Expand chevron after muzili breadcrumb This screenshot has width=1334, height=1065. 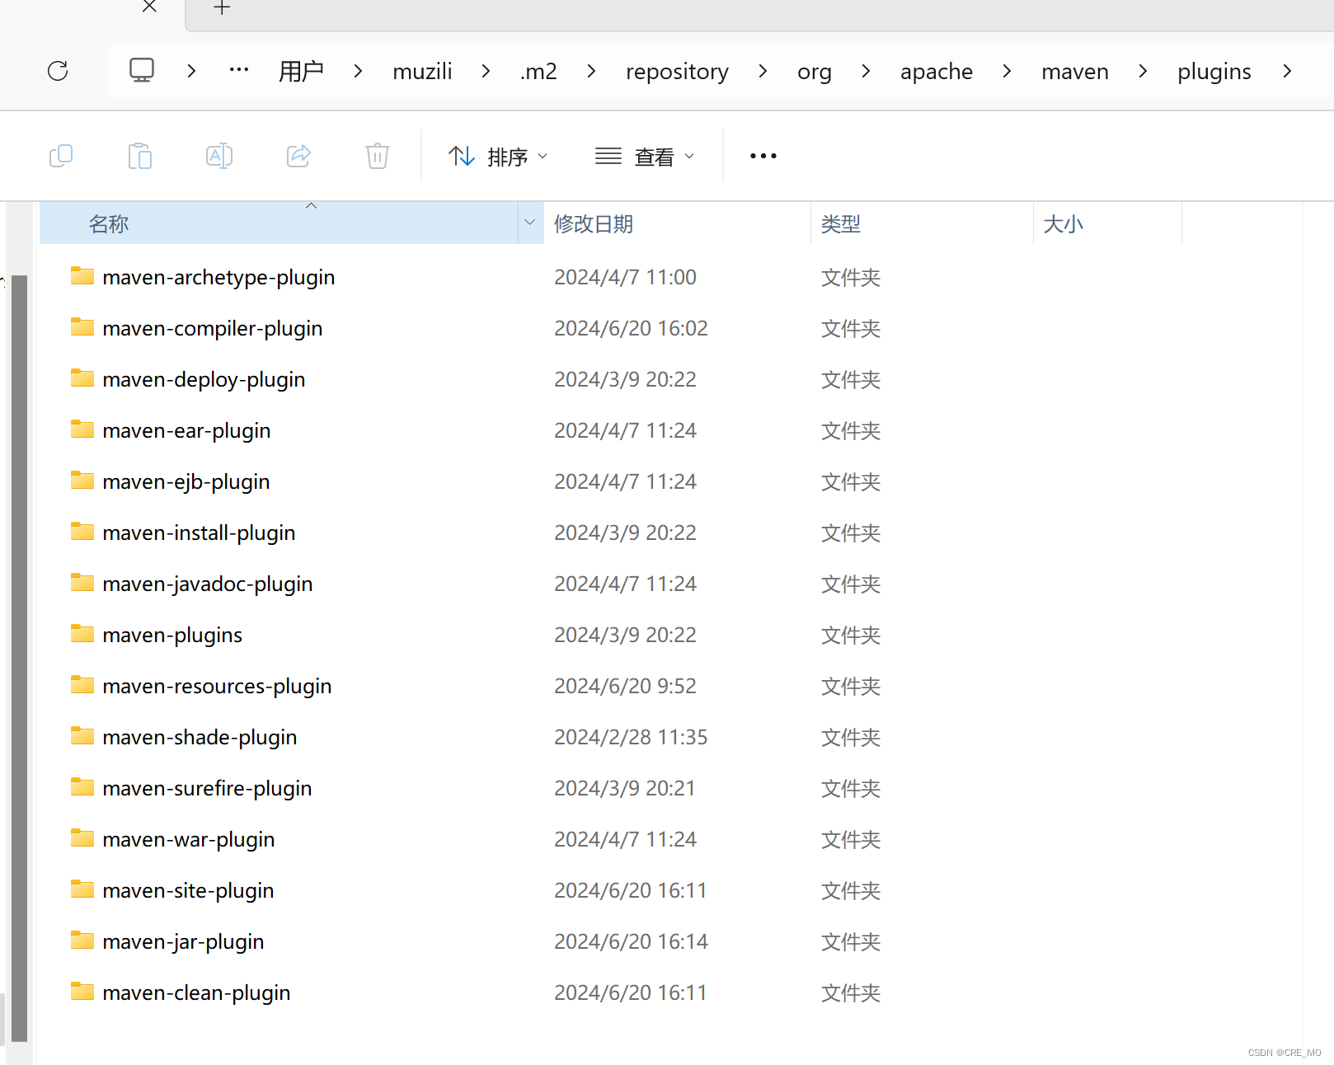point(486,72)
